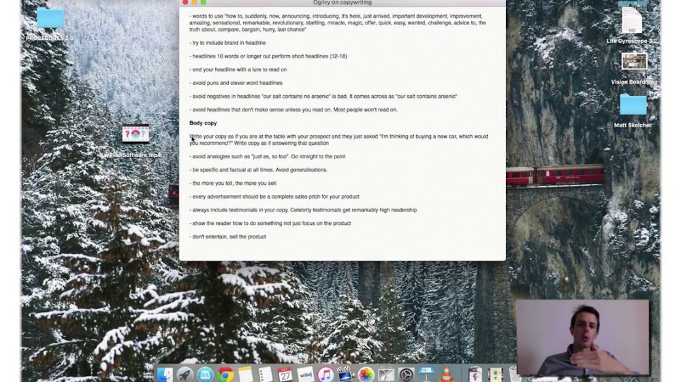681x382 pixels.
Task: Open Google Chrome from the dock
Action: (x=225, y=375)
